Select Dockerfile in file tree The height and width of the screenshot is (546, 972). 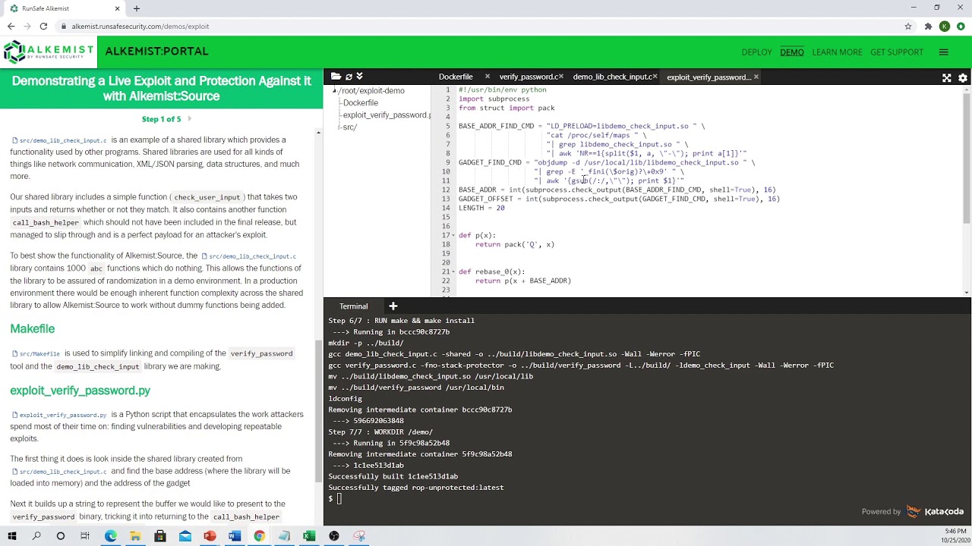point(361,103)
